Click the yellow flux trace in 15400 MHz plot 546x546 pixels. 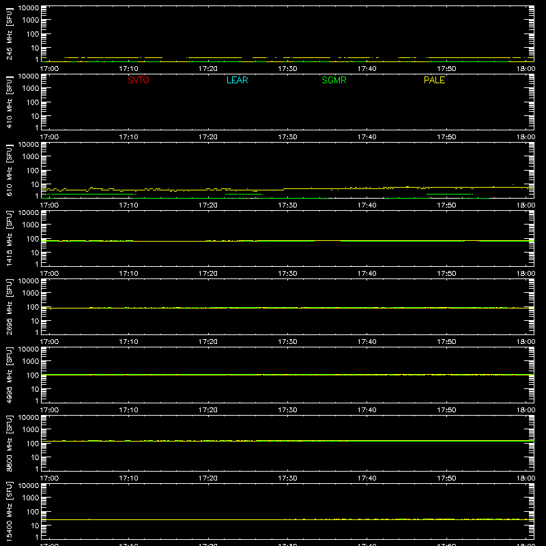[287, 519]
